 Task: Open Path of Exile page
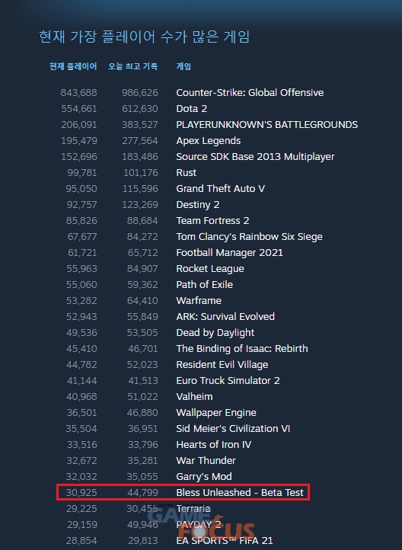tap(204, 284)
